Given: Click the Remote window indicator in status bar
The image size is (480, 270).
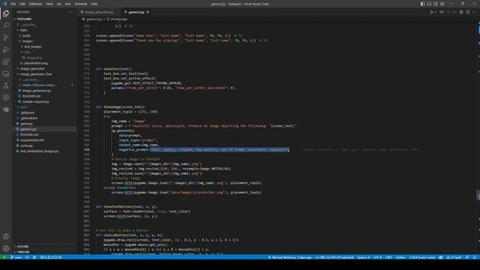Looking at the screenshot, I should [4, 257].
